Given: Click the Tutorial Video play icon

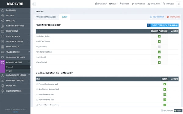Looking at the screenshot, I should pos(167,17).
